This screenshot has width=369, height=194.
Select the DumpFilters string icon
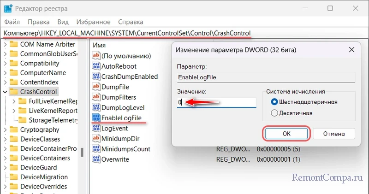96,97
